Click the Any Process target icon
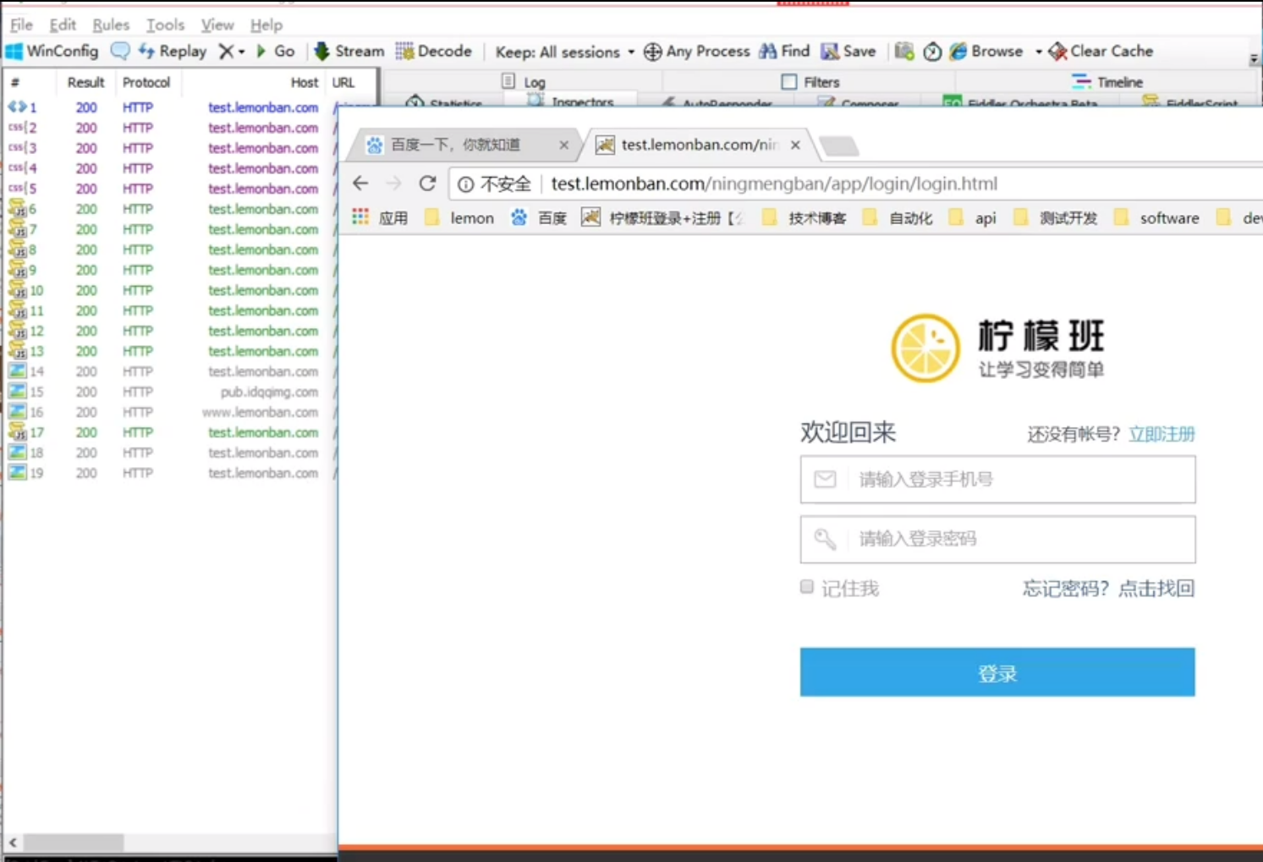This screenshot has width=1263, height=862. 652,52
